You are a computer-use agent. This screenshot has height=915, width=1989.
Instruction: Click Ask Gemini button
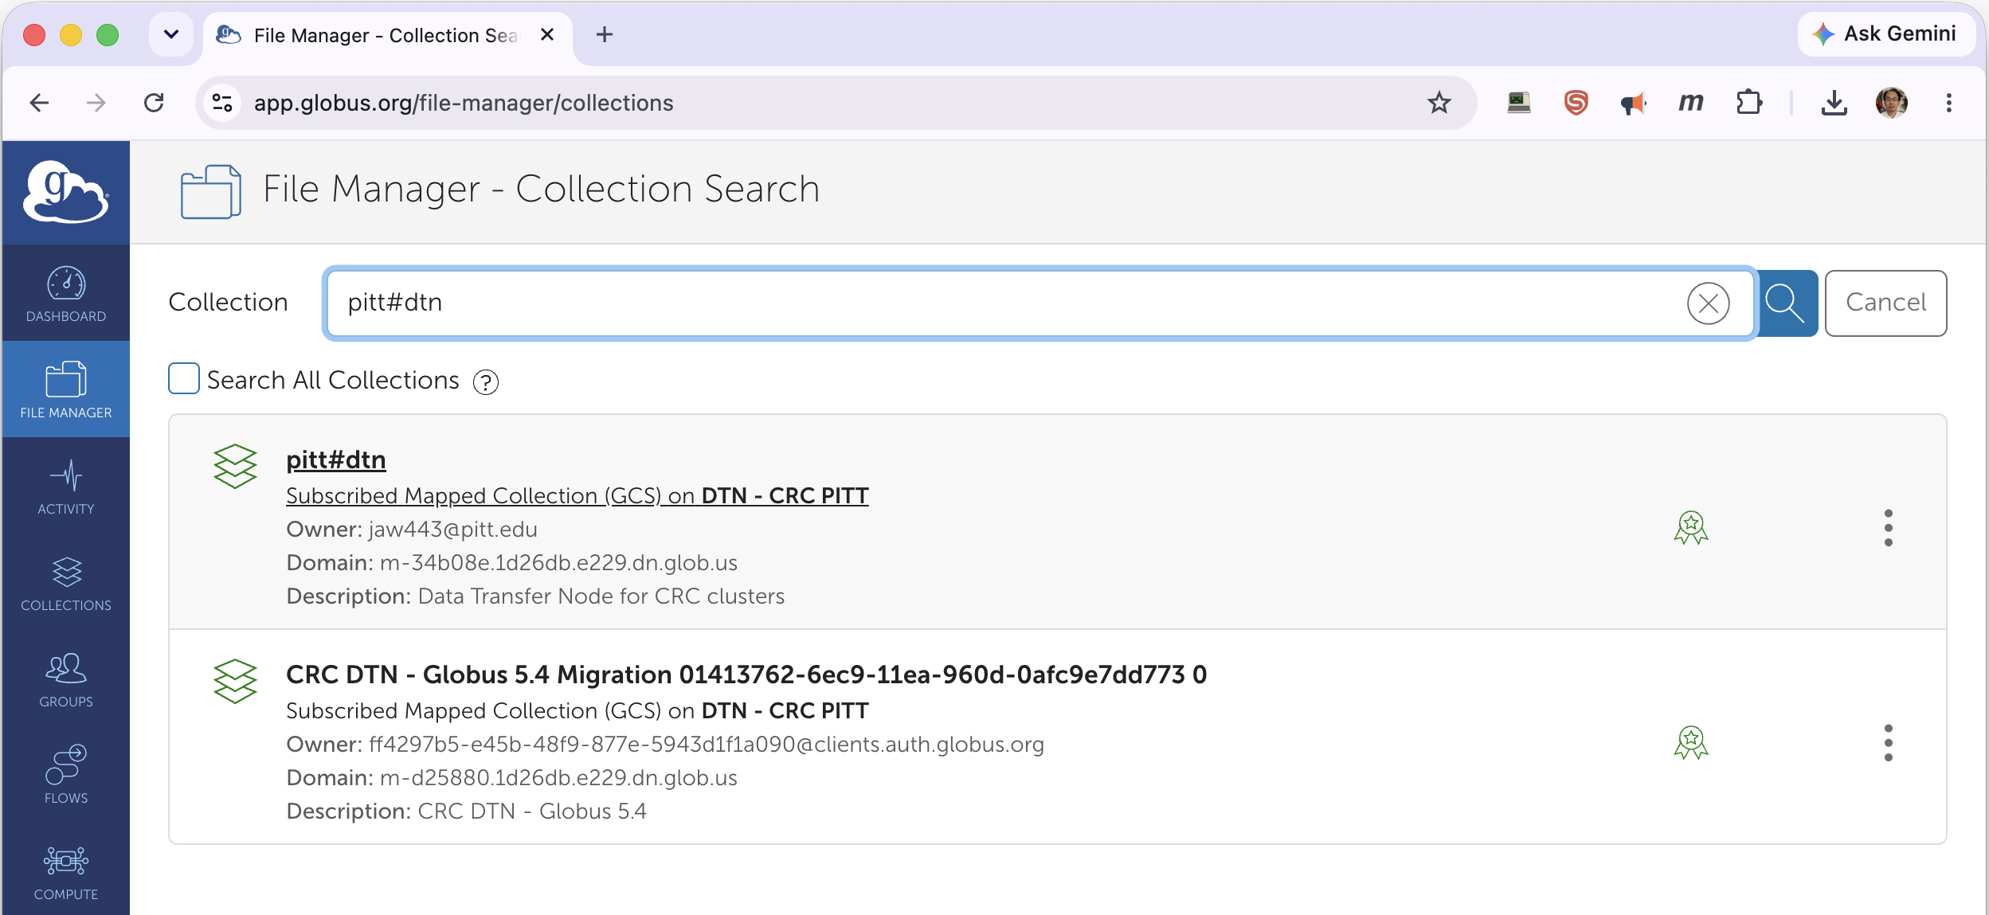1885,34
